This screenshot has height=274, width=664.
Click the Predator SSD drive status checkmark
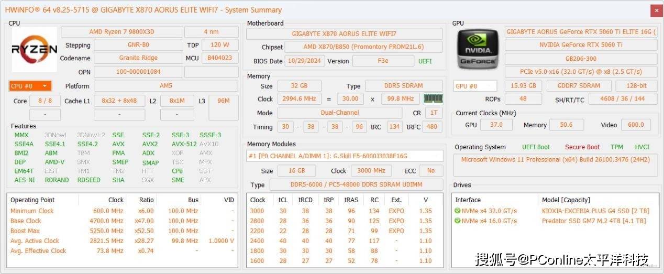click(458, 221)
